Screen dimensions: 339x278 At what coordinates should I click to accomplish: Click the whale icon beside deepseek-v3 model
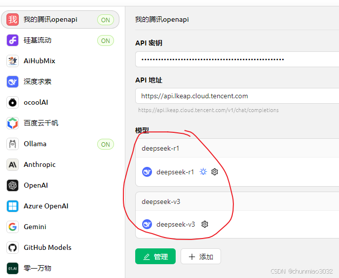click(x=147, y=224)
